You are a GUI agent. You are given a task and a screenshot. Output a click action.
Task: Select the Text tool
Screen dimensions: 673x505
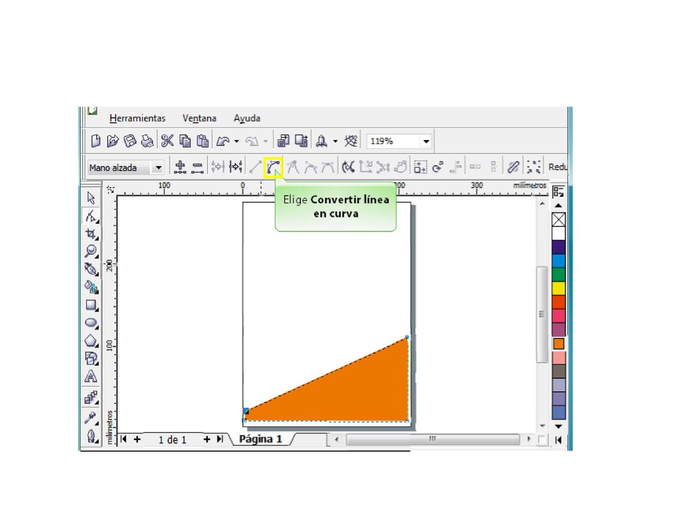(91, 377)
